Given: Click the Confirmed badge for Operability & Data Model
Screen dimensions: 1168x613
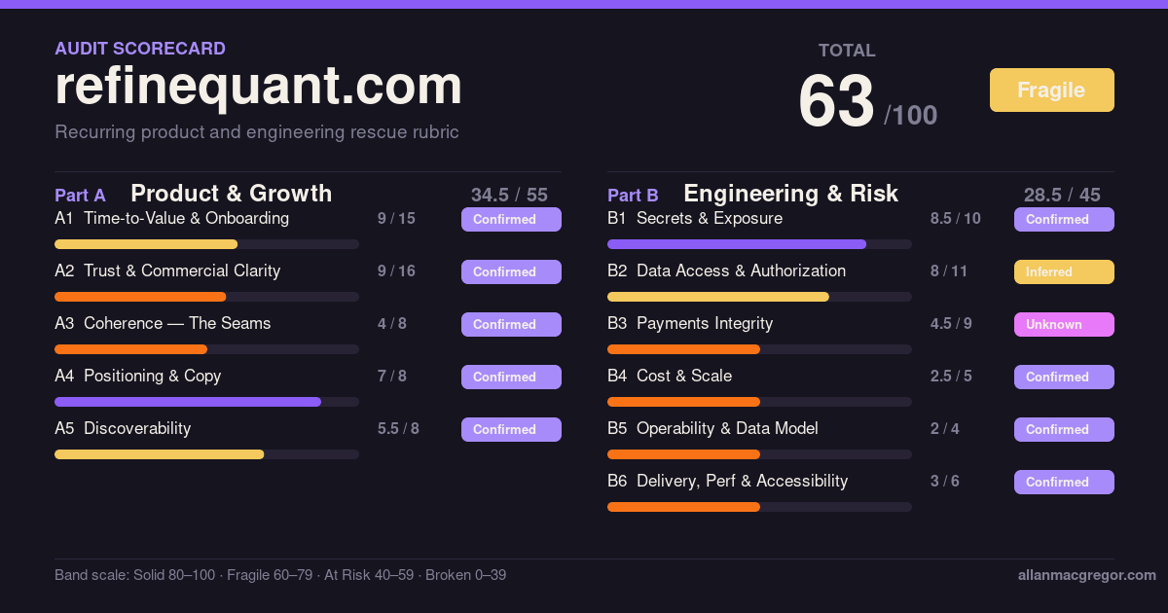Looking at the screenshot, I should [x=1064, y=429].
